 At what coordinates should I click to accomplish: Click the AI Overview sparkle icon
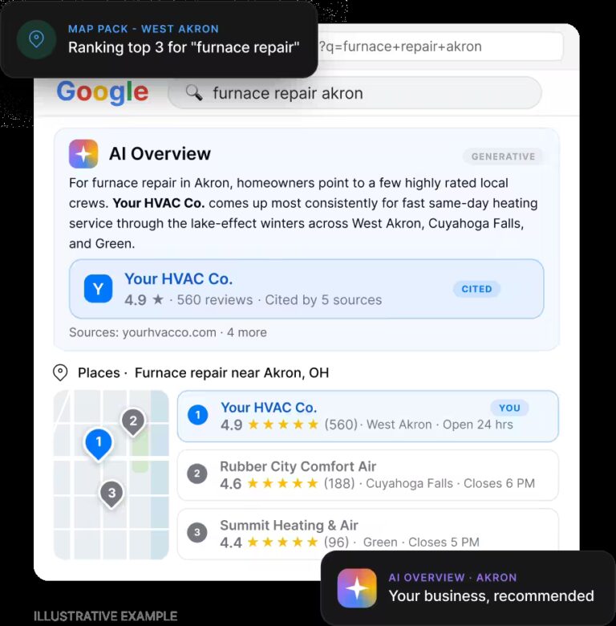(x=83, y=154)
